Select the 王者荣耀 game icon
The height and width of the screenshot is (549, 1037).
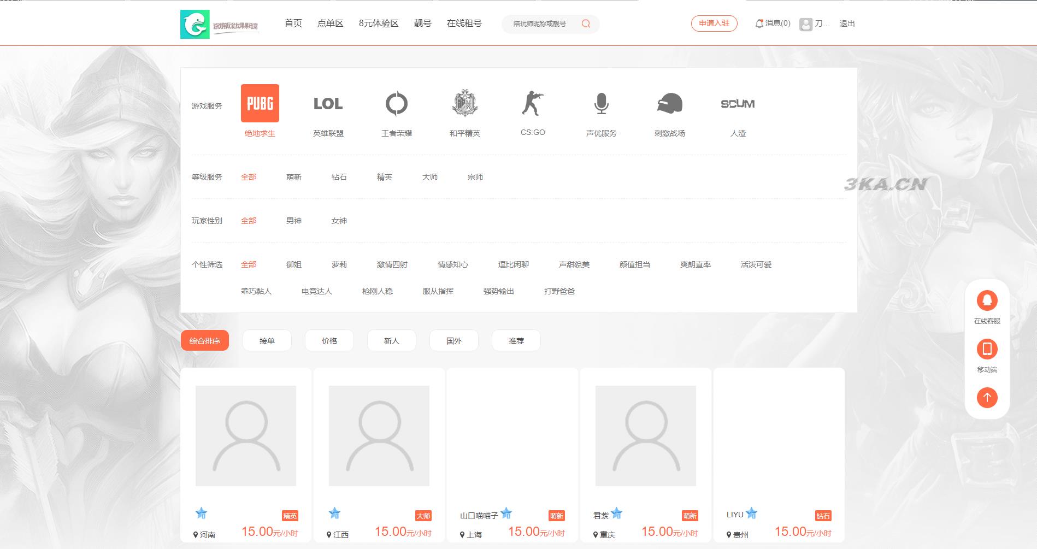(x=396, y=103)
